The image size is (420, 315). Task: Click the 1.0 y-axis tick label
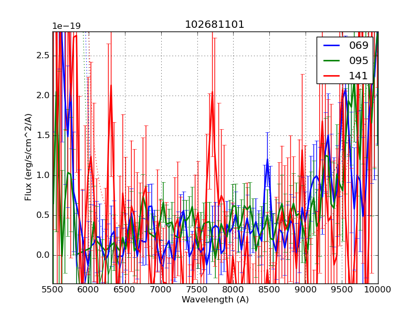(43, 175)
